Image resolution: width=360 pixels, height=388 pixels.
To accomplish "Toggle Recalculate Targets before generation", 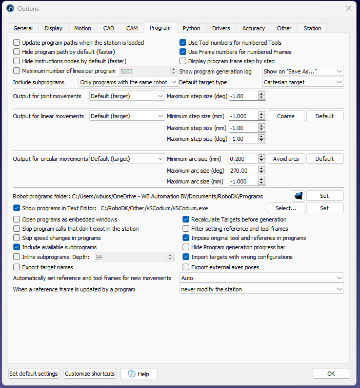I will (186, 219).
